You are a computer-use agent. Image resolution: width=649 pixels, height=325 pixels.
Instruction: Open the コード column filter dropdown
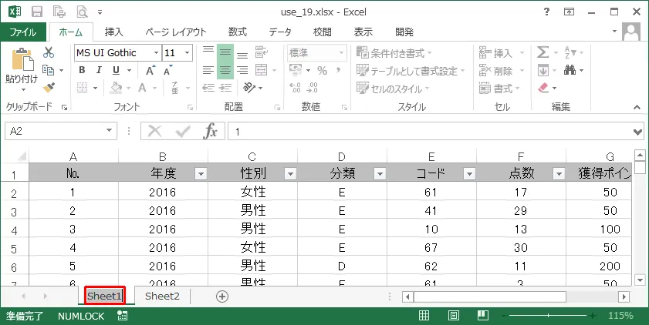pos(469,174)
